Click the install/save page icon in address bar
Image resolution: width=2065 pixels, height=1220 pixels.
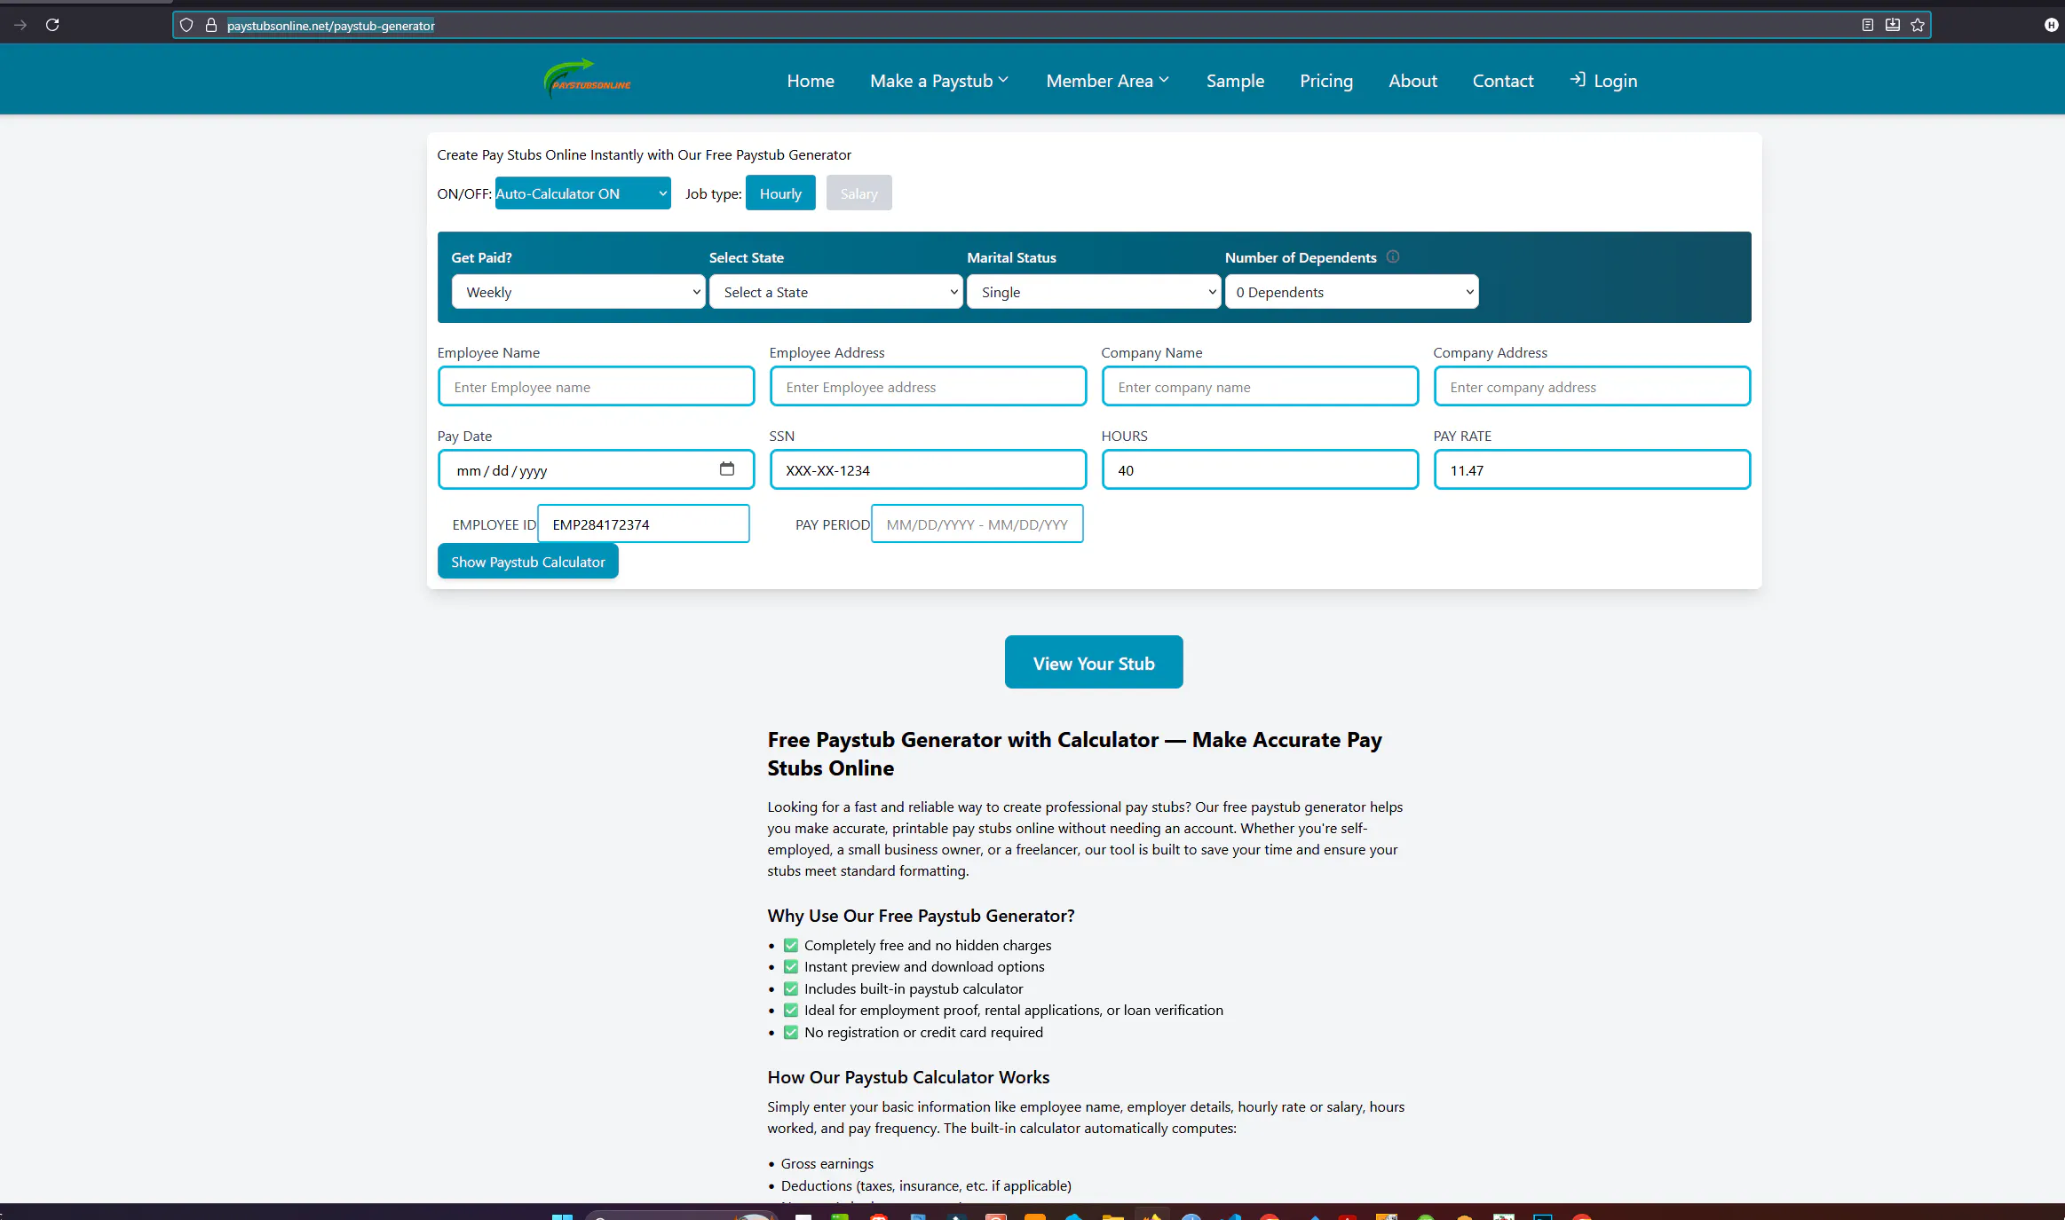coord(1893,25)
